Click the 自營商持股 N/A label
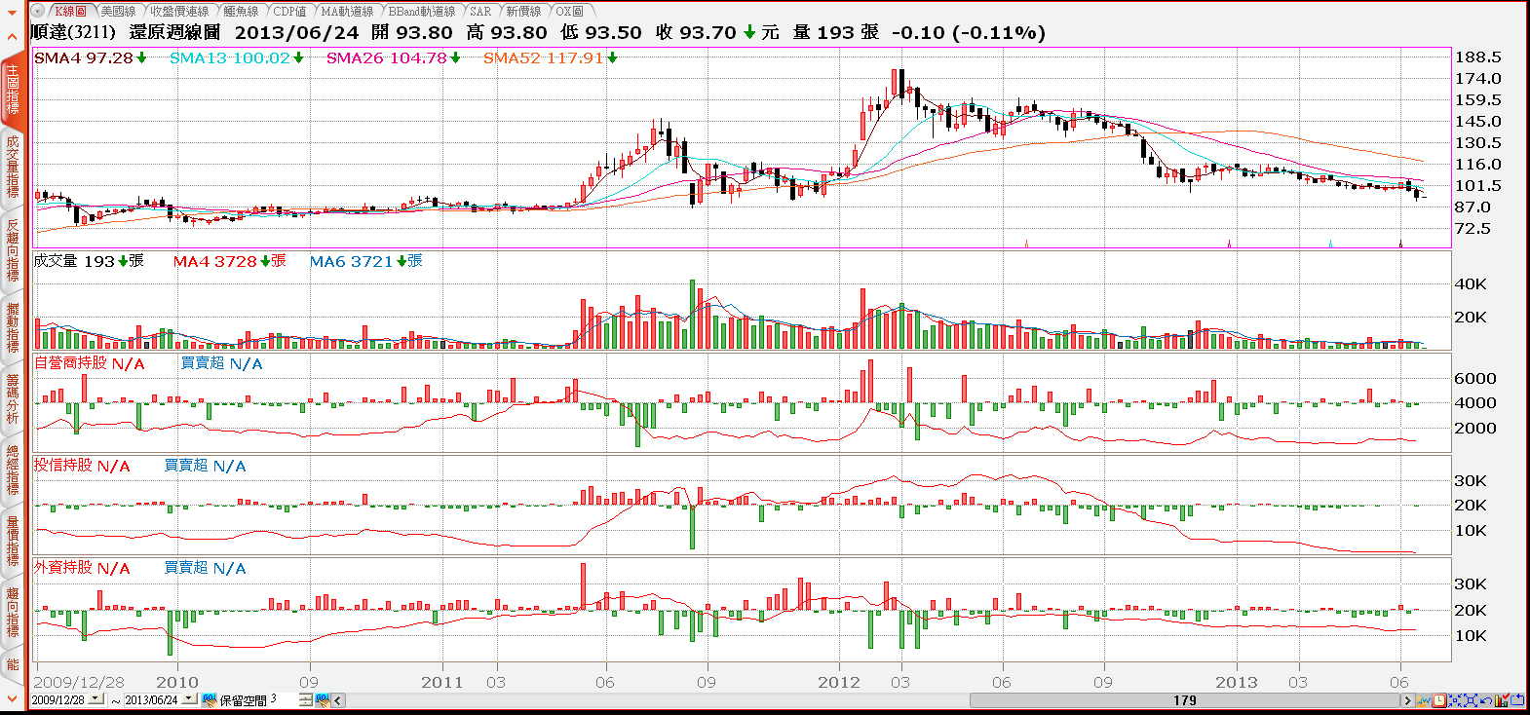Viewport: 1530px width, 715px height. pos(89,363)
